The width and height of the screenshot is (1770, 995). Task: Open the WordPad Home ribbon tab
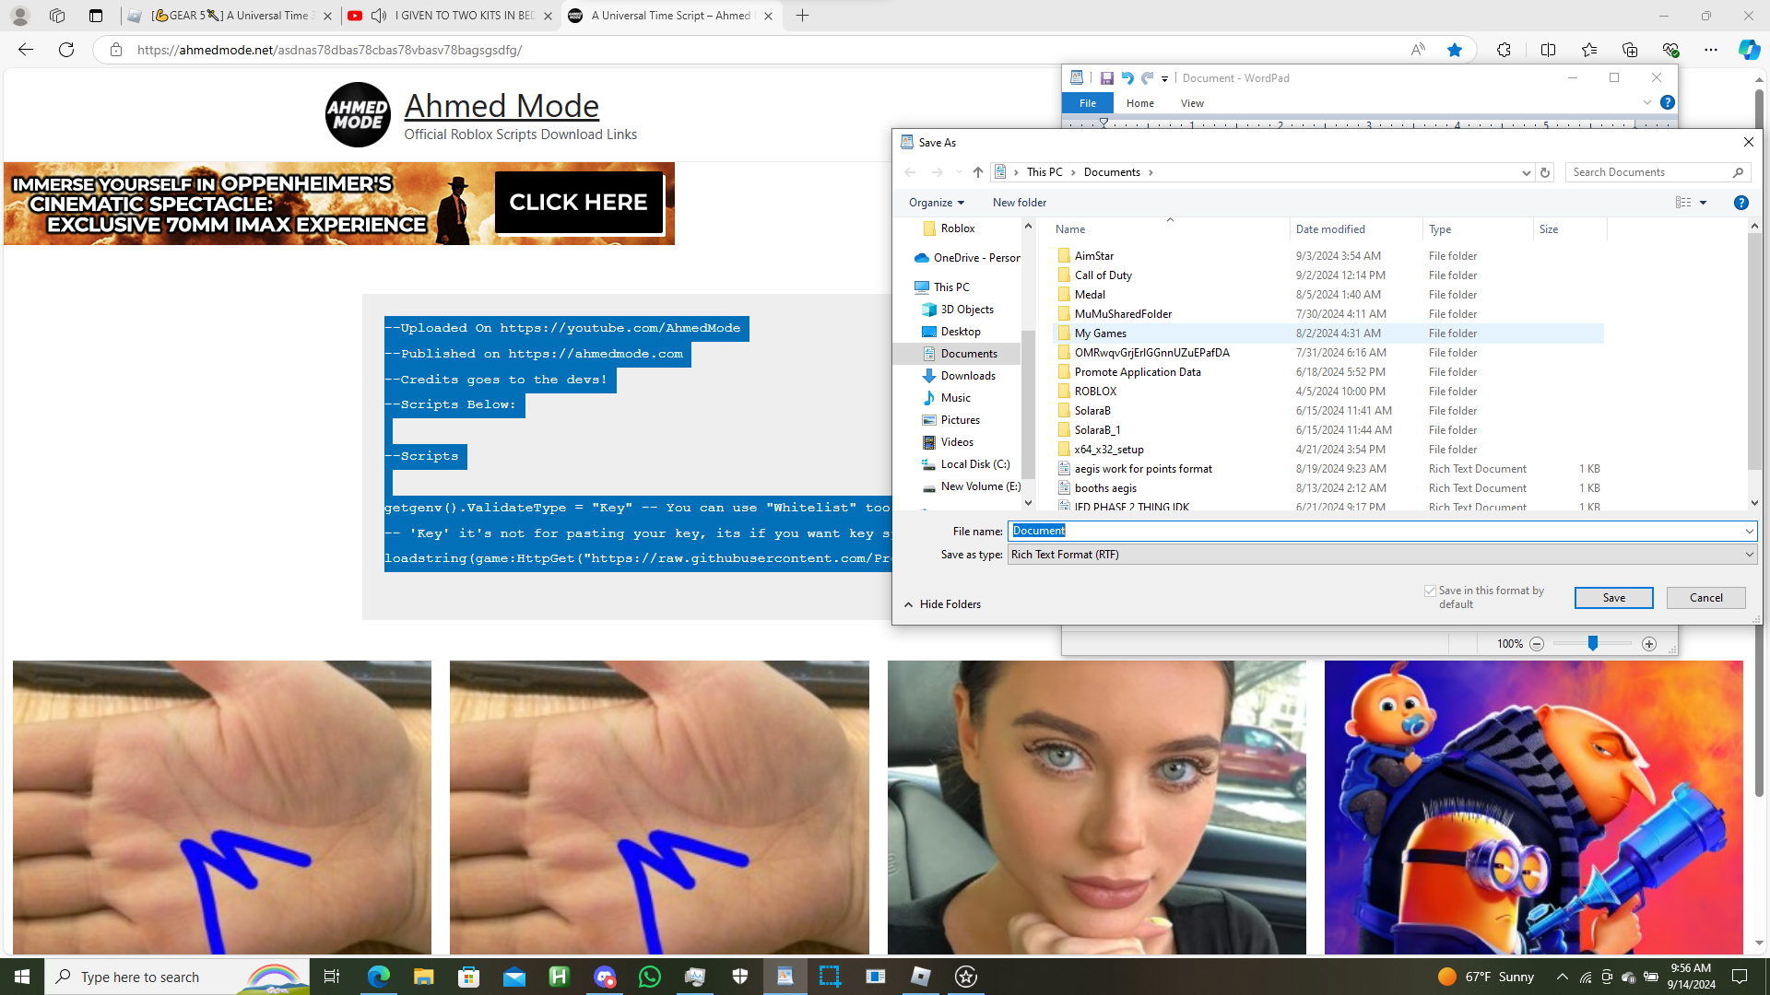click(1139, 103)
